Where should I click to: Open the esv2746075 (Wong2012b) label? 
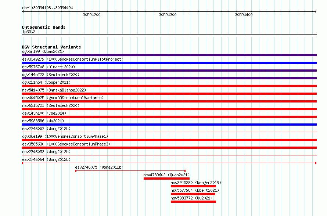coord(99,167)
